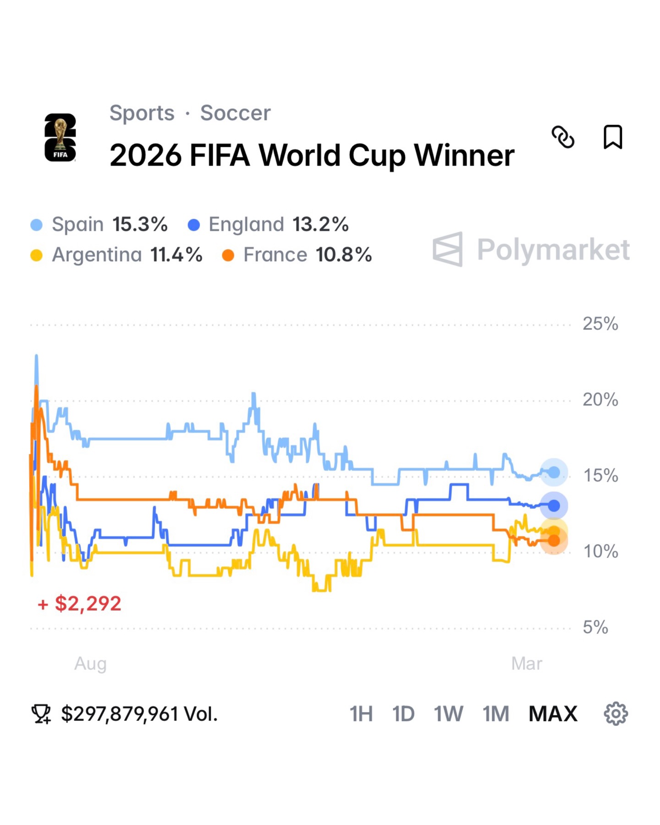
Task: Click the Polymarket logo watermark
Action: (x=531, y=250)
